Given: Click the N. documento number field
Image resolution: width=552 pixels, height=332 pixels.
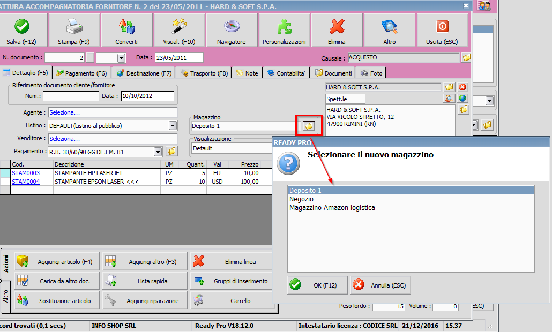Looking at the screenshot, I should (64, 58).
